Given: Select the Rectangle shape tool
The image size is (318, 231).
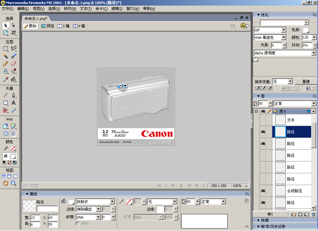Looking at the screenshot, I should tap(6, 103).
